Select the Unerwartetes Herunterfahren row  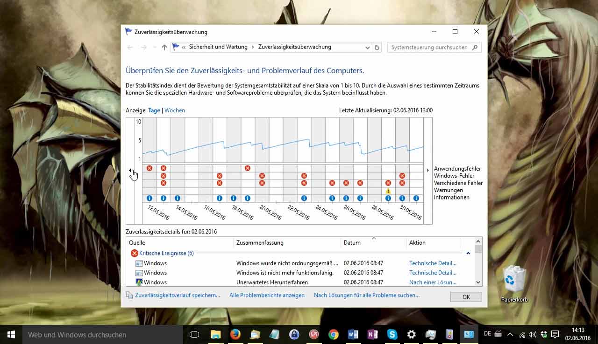point(299,282)
